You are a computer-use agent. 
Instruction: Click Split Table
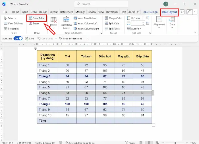112,29
